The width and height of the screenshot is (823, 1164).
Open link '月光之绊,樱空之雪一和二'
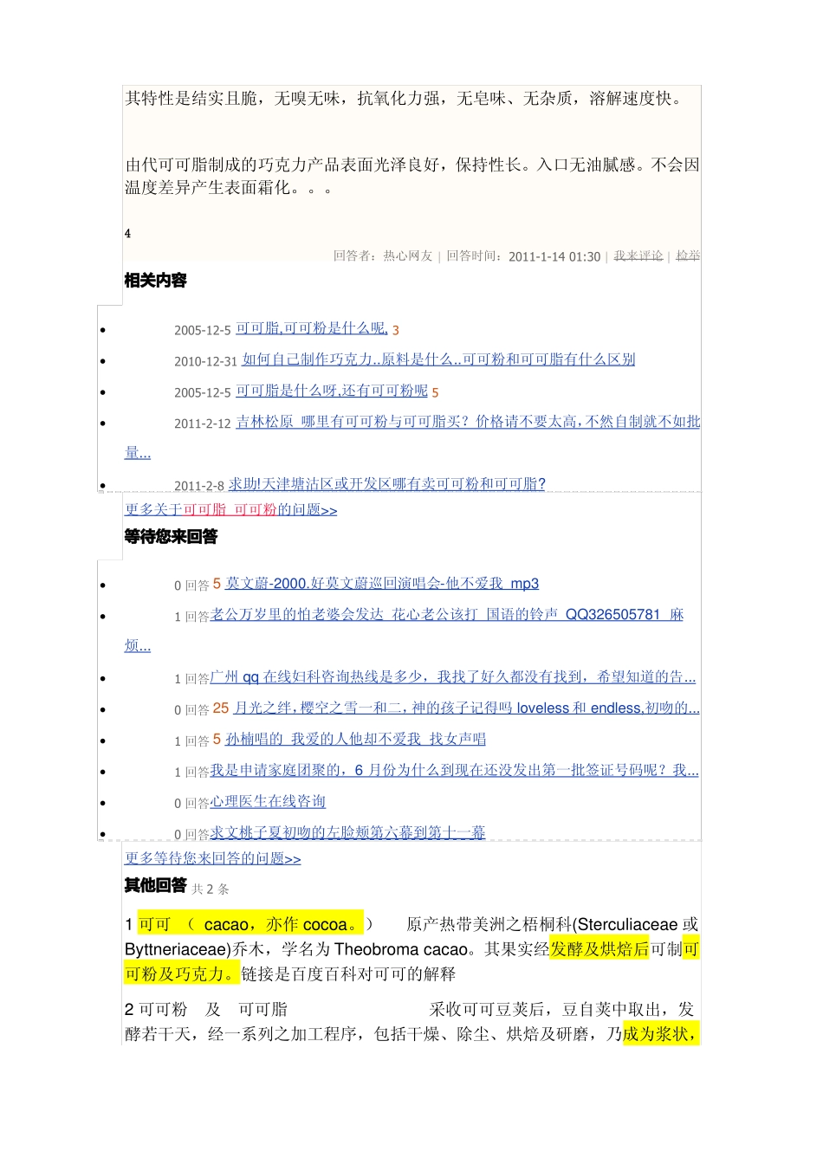466,708
